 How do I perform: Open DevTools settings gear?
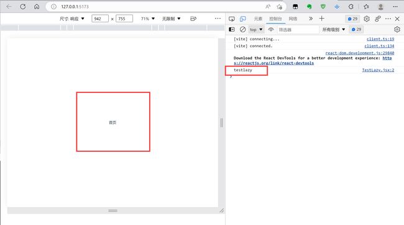click(367, 19)
